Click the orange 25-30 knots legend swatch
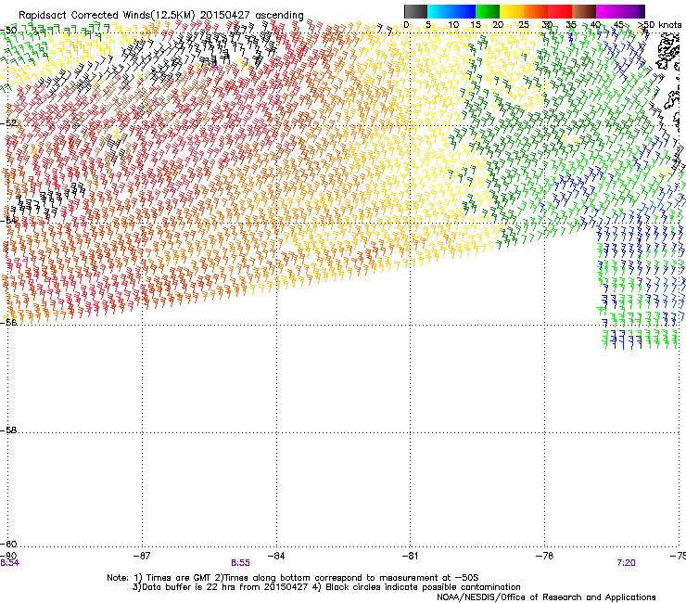Image resolution: width=686 pixels, height=603 pixels. point(536,11)
